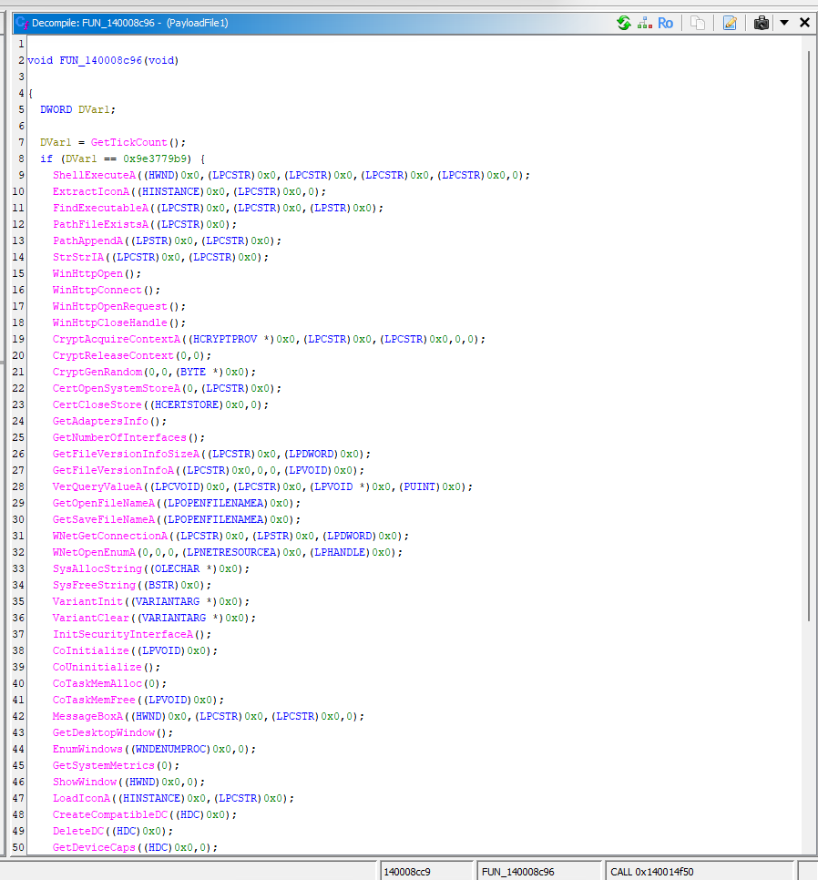This screenshot has width=818, height=880.
Task: Click VariantClear call
Action: click(91, 618)
